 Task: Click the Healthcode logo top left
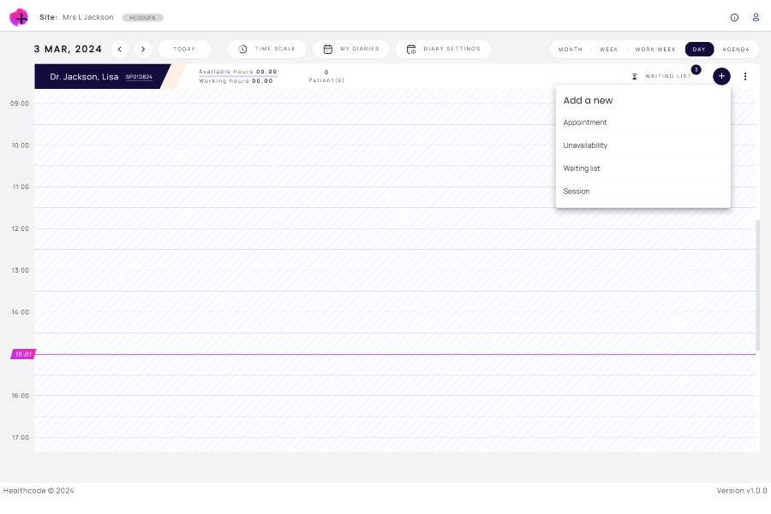(x=19, y=17)
